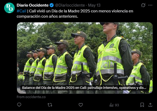Open the @Diarioccidente handle
The image size is (157, 111).
[x=70, y=5]
